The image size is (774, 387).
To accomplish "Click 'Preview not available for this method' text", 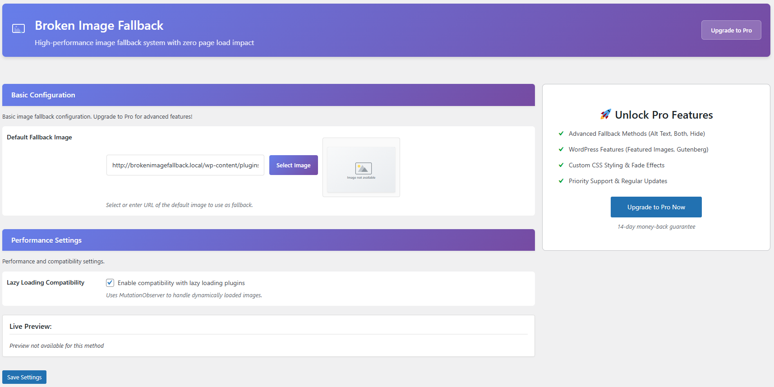I will click(x=56, y=346).
